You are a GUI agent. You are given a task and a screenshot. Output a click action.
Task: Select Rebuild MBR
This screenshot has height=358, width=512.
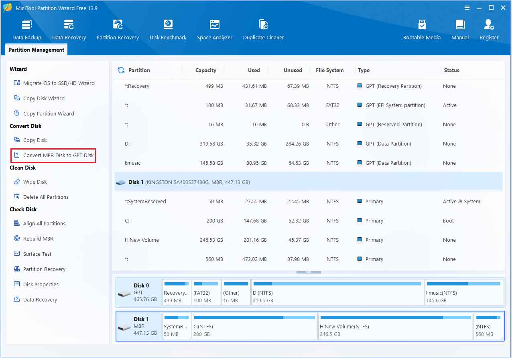[x=33, y=239]
